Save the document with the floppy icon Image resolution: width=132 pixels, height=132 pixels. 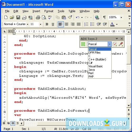pos(18,17)
